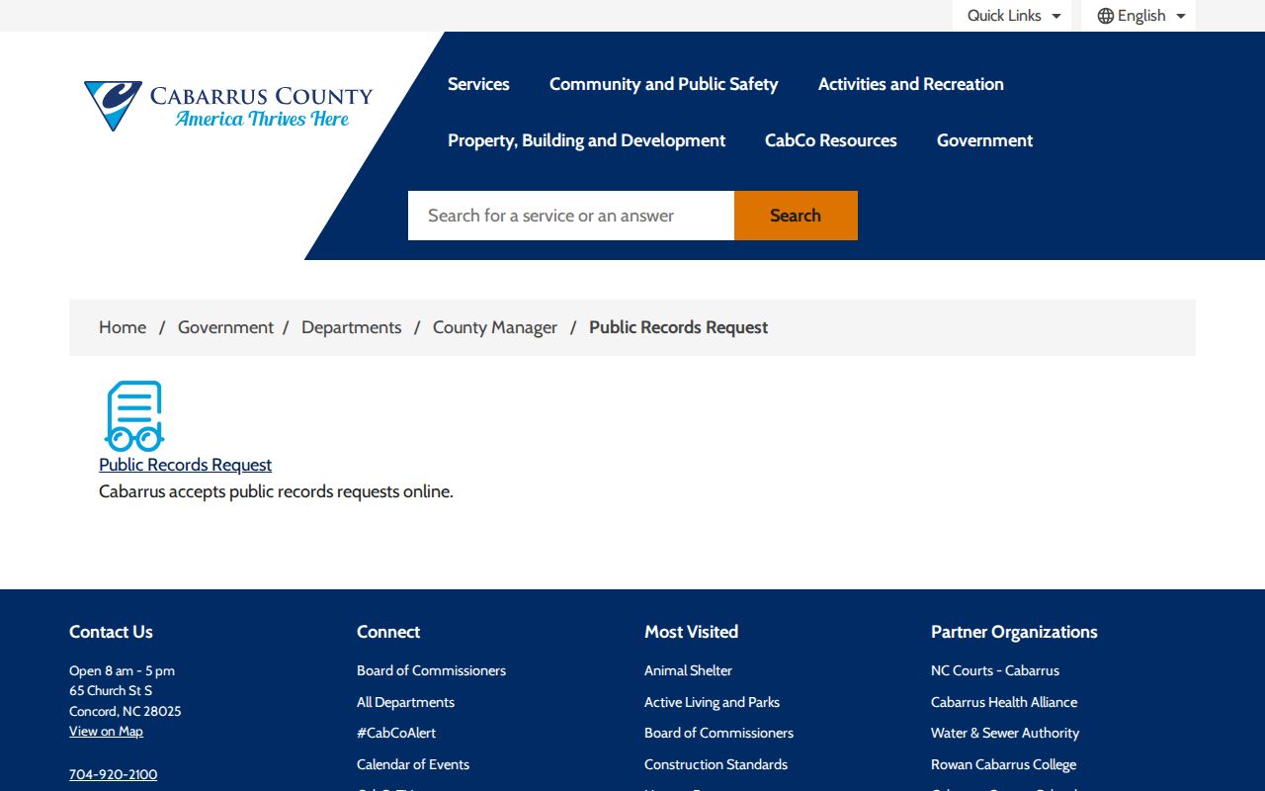Open Animal Shelter link

tap(688, 670)
